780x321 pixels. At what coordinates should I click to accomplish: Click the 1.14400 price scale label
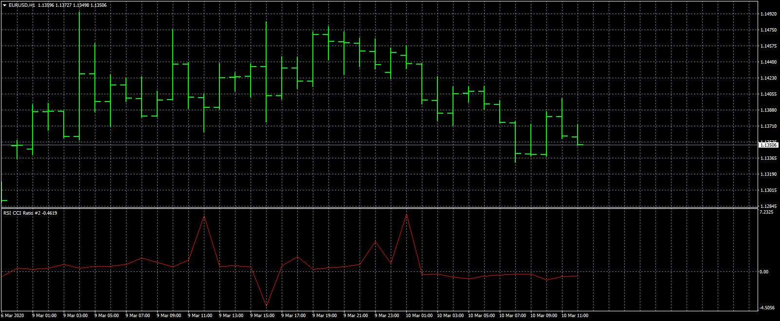768,62
